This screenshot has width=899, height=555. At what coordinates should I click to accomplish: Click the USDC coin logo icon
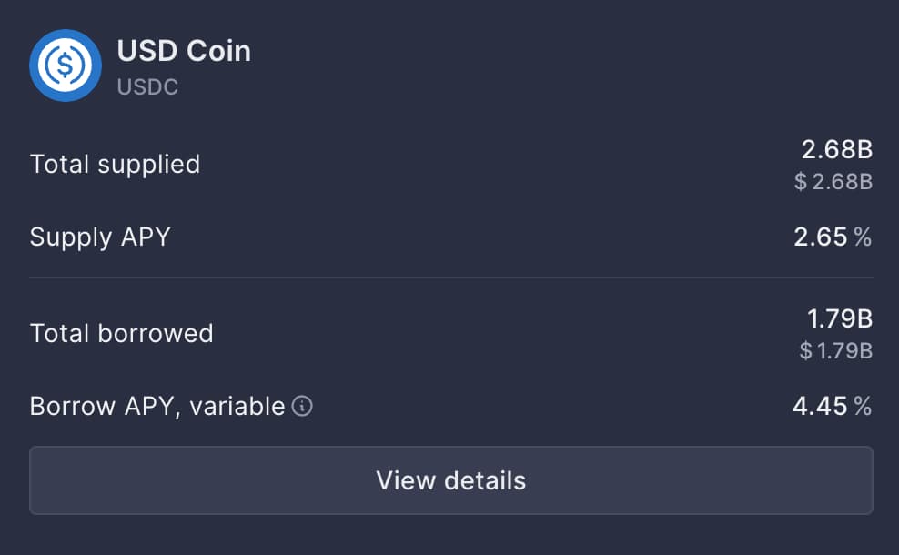(x=65, y=65)
